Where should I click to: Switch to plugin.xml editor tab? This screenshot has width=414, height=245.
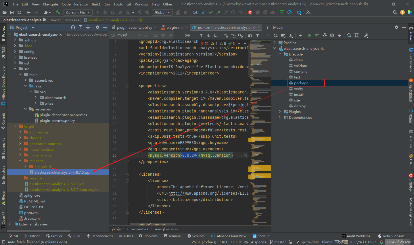[x=175, y=27]
